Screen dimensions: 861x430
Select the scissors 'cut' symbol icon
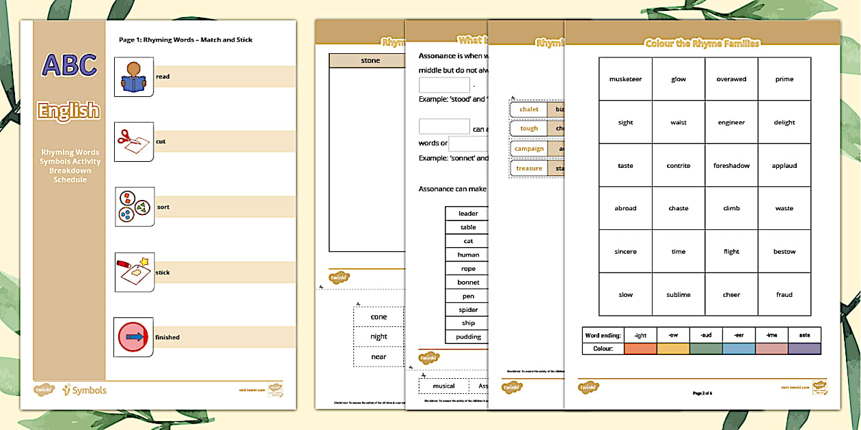click(x=134, y=142)
